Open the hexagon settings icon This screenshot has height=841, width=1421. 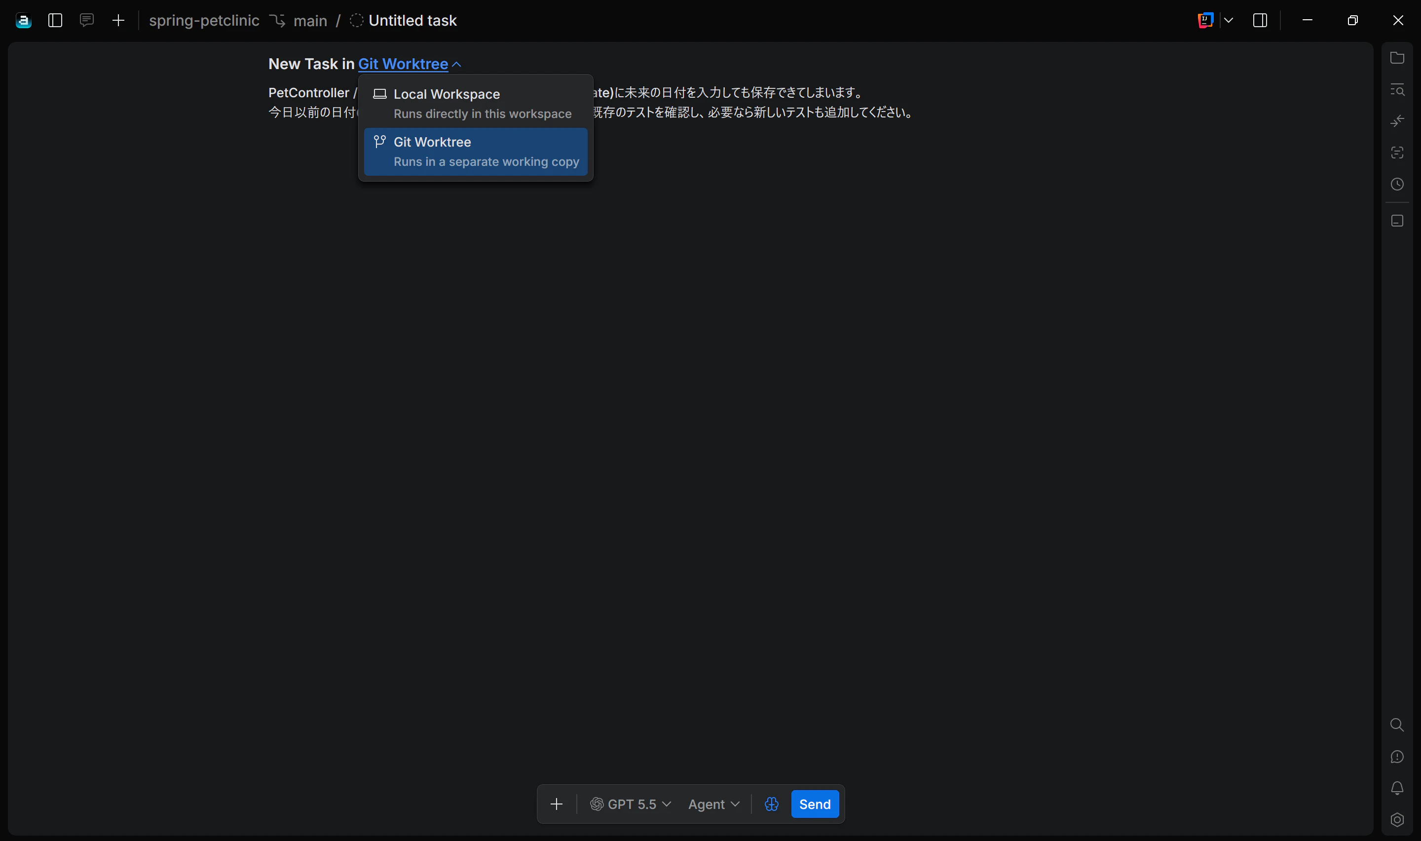click(x=1397, y=820)
